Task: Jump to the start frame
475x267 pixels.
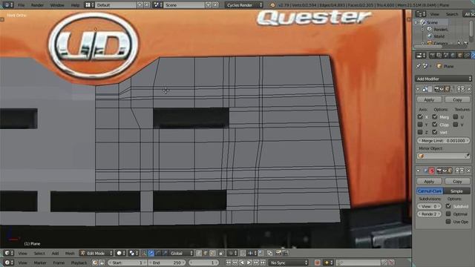Action: 228,263
